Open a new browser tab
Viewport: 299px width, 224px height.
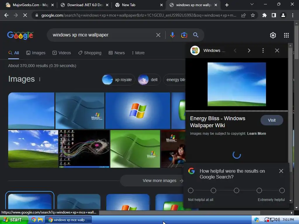[227, 5]
